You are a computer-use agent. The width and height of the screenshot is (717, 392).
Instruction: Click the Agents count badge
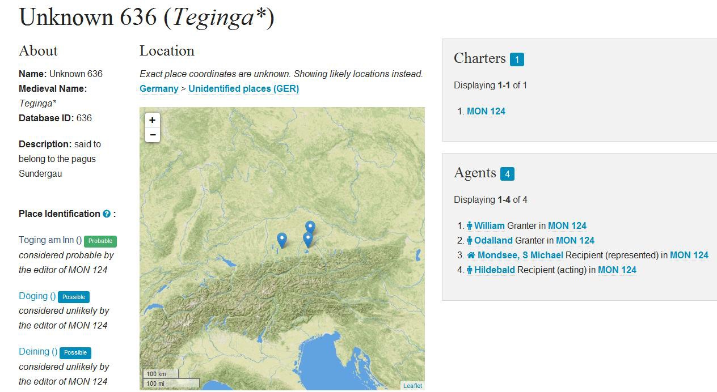[x=507, y=173]
